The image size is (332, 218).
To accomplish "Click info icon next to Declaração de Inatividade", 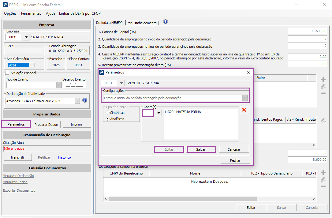I will click(85, 100).
